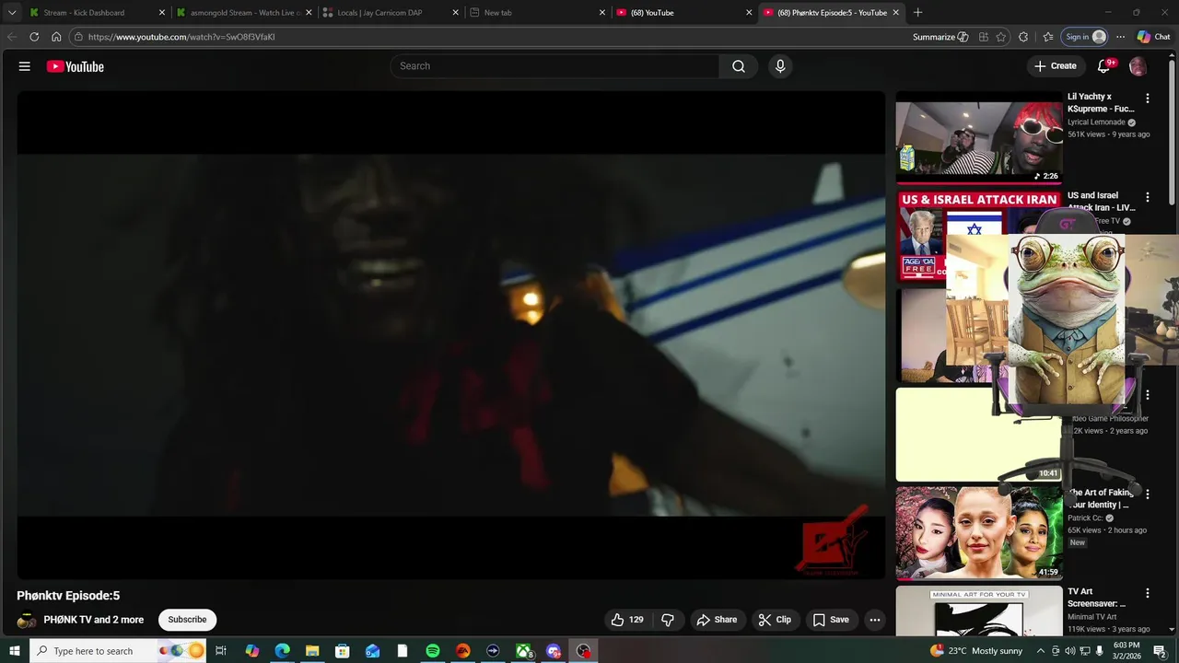Open Patrick Cc: channel name
Screen dimensions: 1179x663
(x=1085, y=518)
